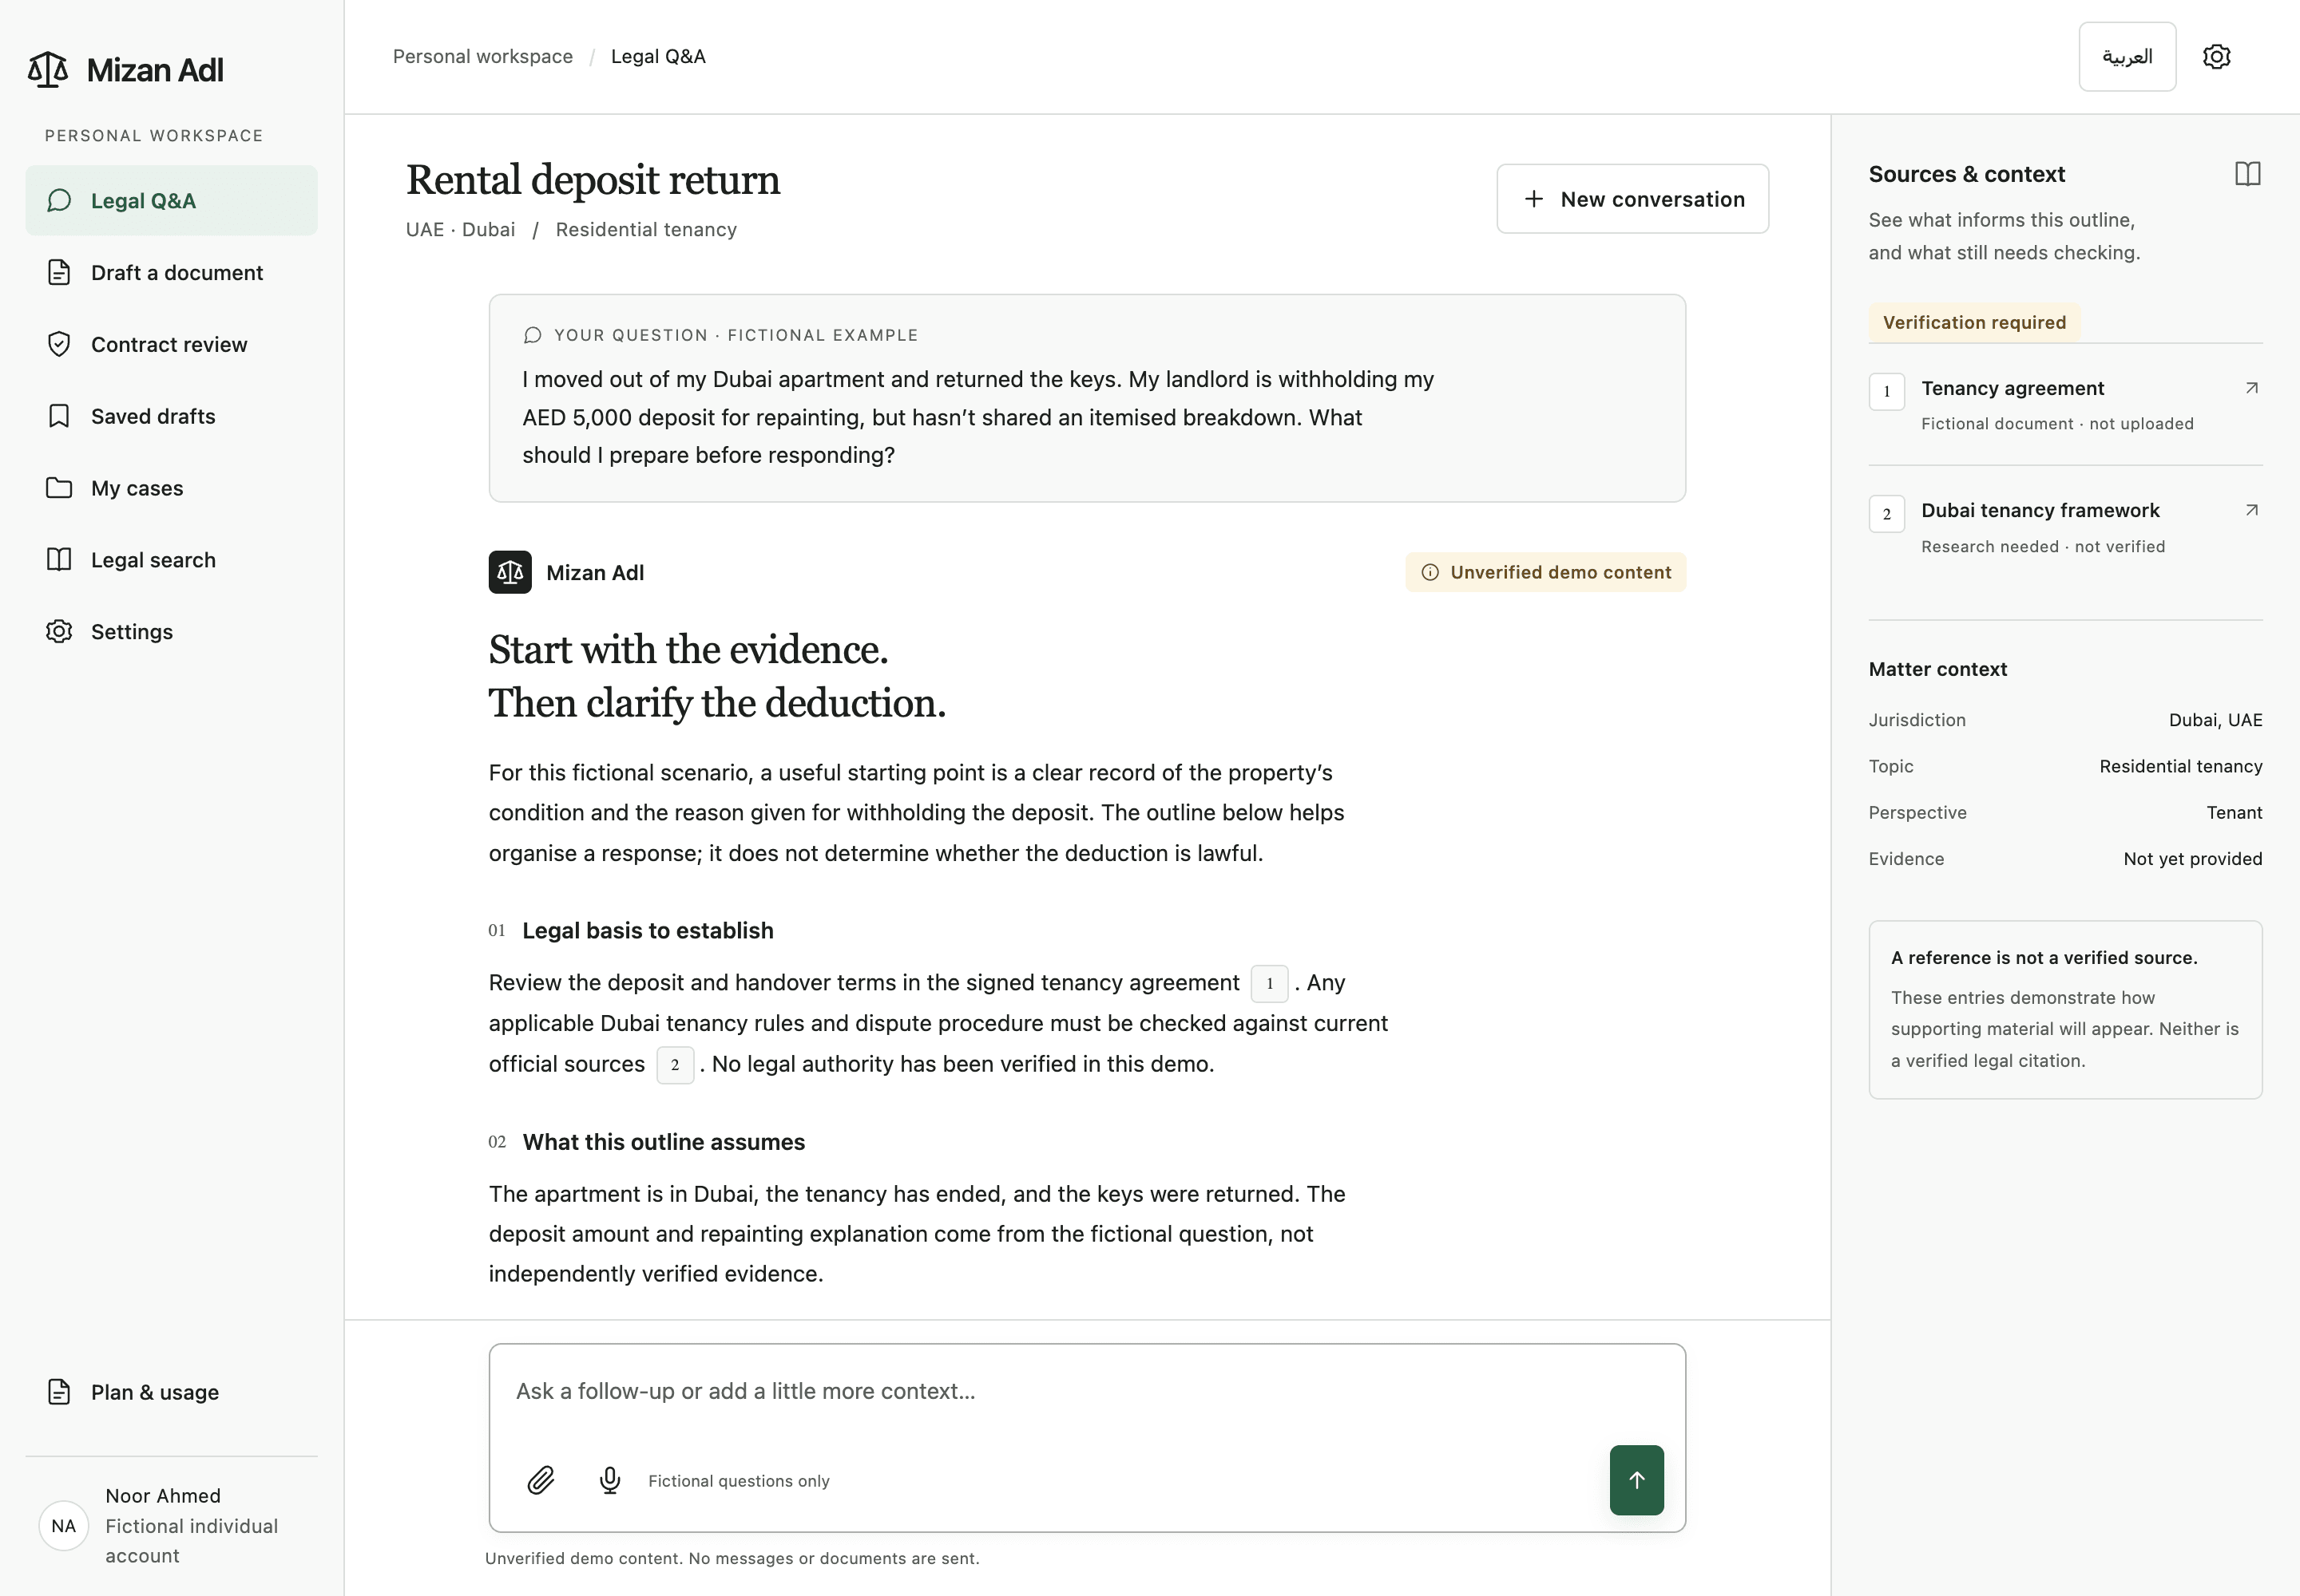Viewport: 2300px width, 1596px height.
Task: Toggle the Sources & context panel book icon
Action: click(2247, 174)
